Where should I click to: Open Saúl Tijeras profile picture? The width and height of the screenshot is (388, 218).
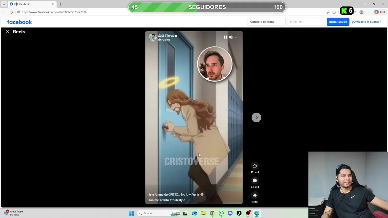click(152, 37)
